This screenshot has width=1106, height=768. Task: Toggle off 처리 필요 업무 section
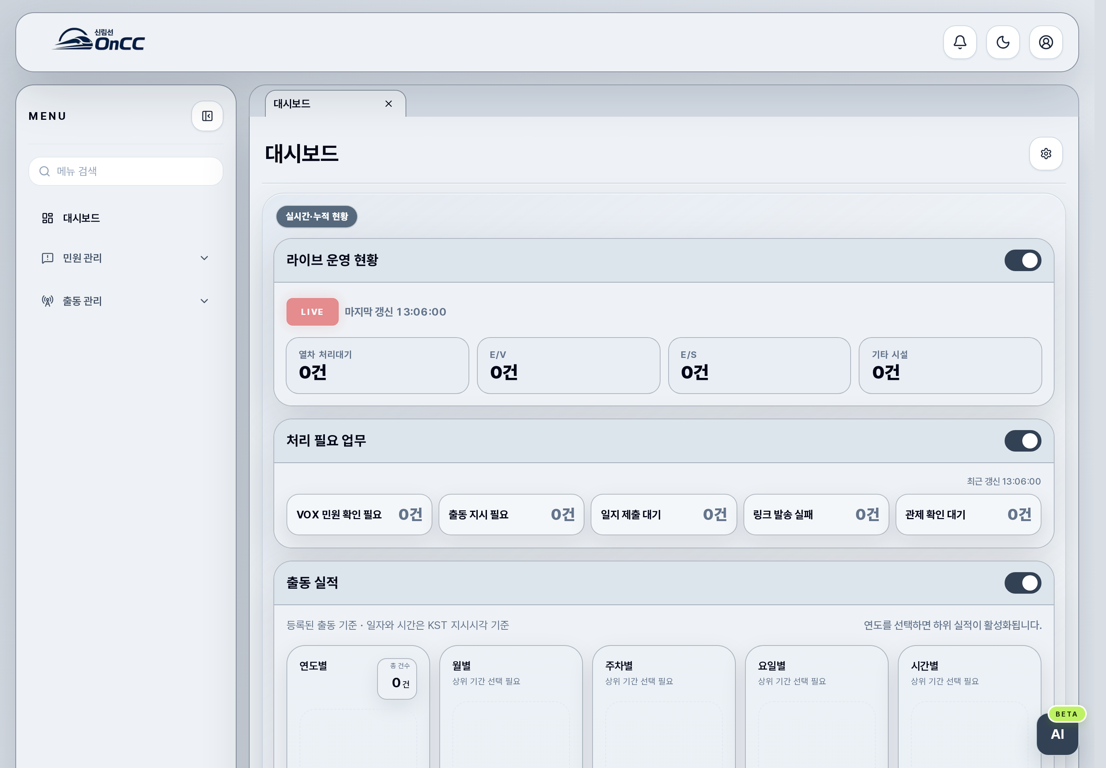pos(1023,441)
